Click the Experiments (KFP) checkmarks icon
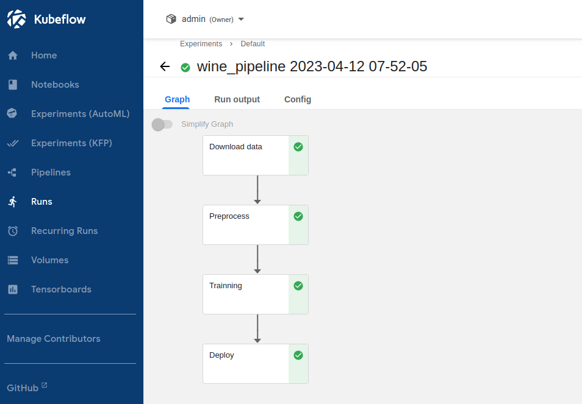Viewport: 582px width, 404px height. [13, 143]
